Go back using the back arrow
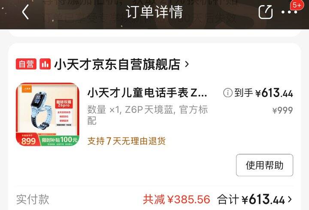The width and height of the screenshot is (309, 210). (26, 12)
